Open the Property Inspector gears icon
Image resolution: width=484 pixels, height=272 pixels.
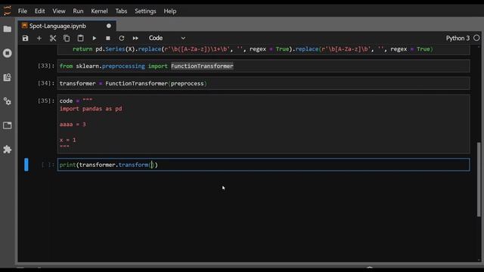click(x=7, y=101)
